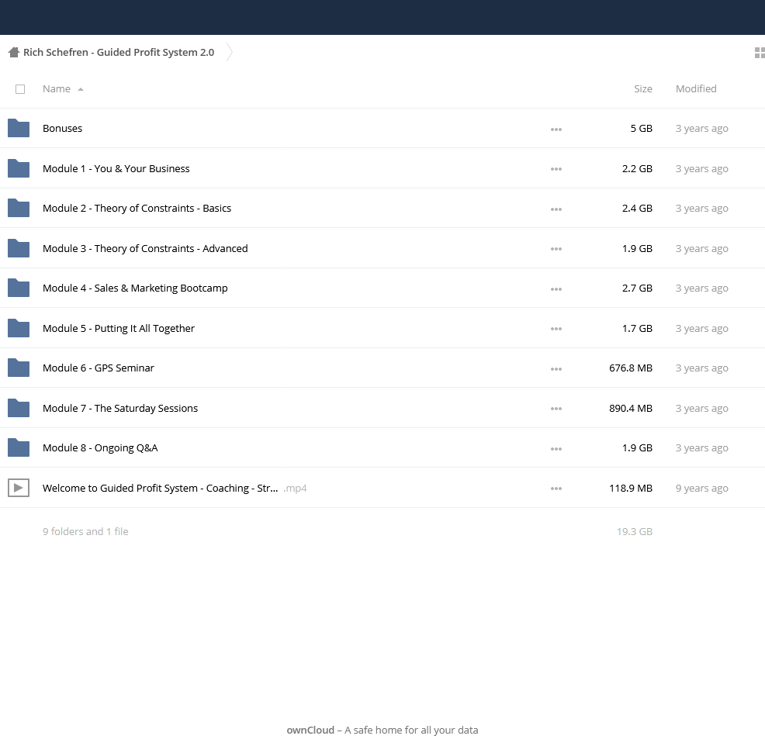
Task: Open Module 1 - You & Your Business
Action: tap(116, 168)
